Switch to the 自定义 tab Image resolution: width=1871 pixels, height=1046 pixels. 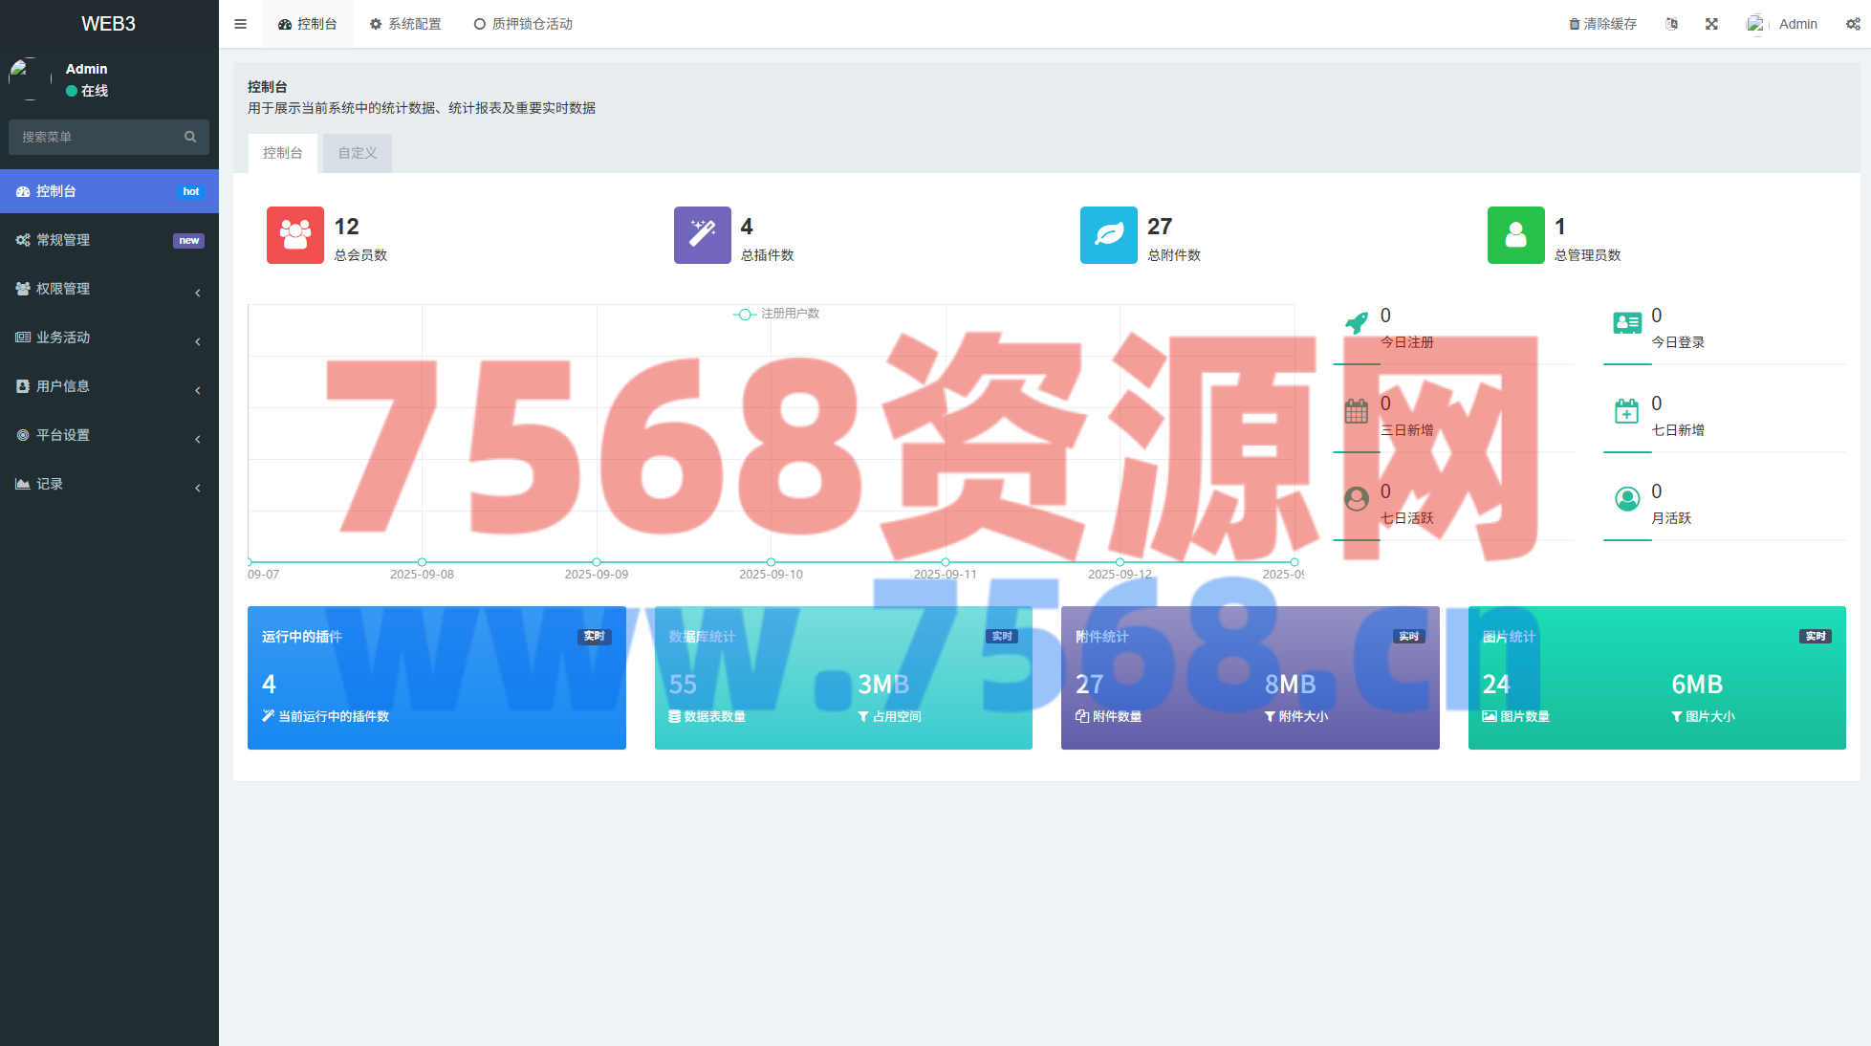[357, 153]
